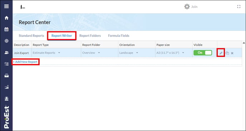
Task: Expand the Estimate Reports type dropdown
Action: pos(59,53)
